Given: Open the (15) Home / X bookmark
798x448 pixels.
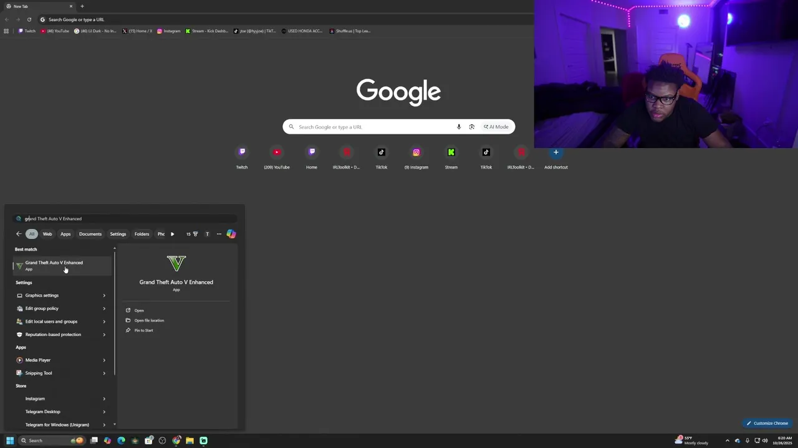Looking at the screenshot, I should (137, 31).
